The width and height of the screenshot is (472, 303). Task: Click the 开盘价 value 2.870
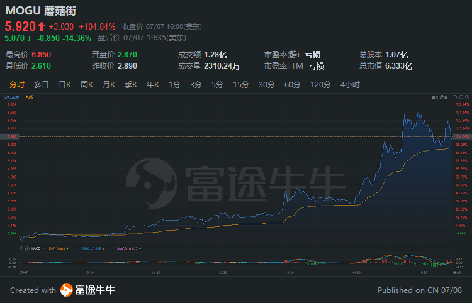tap(127, 55)
